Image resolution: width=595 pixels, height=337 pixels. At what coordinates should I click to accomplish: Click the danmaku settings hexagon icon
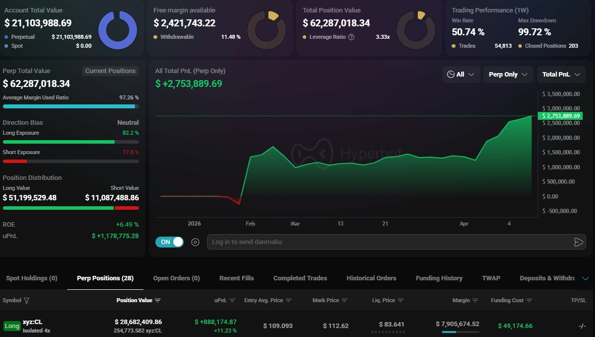[x=195, y=242]
